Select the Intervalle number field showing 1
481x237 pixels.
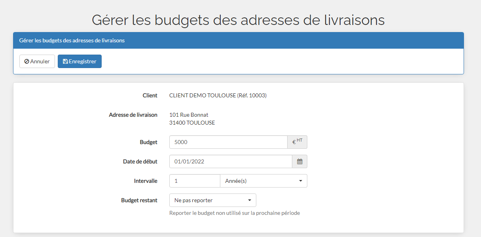tap(195, 181)
